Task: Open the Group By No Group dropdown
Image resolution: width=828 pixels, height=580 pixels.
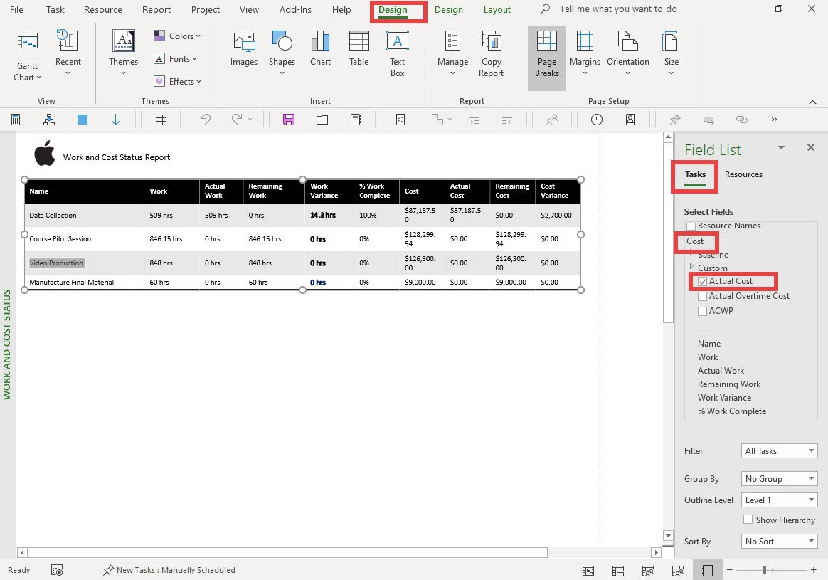Action: click(x=780, y=478)
